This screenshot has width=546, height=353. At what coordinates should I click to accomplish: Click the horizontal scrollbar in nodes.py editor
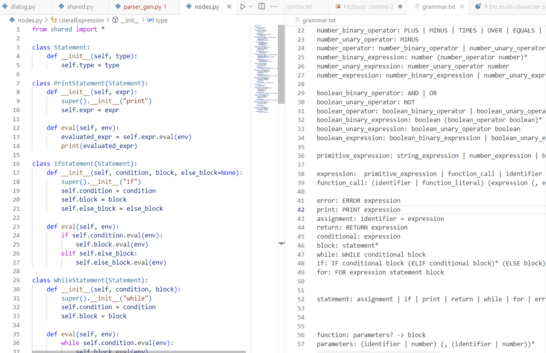139,352
